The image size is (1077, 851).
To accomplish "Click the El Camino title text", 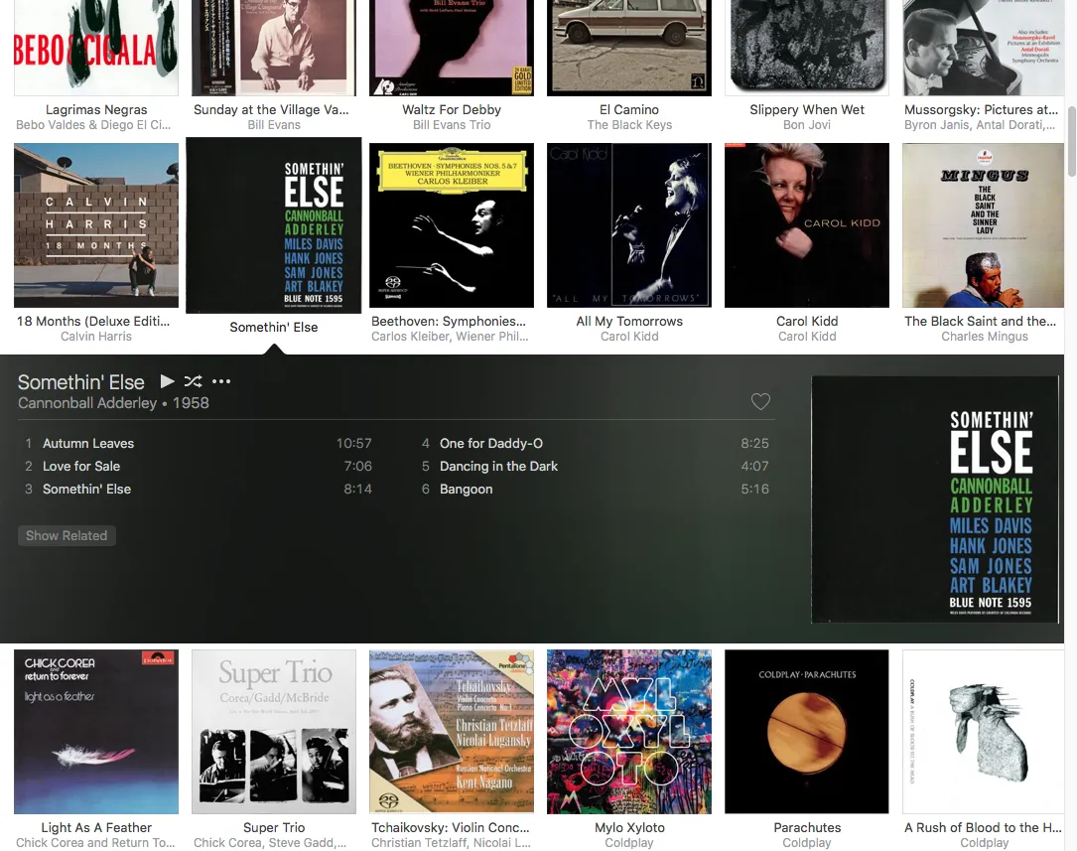I will click(629, 110).
